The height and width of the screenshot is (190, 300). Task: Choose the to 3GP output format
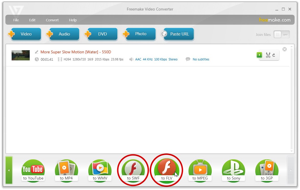267,171
